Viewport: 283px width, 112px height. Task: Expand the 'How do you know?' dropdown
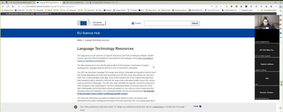(x=43, y=14)
